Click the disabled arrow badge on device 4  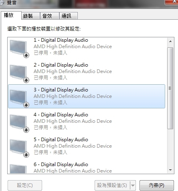[x=26, y=130]
